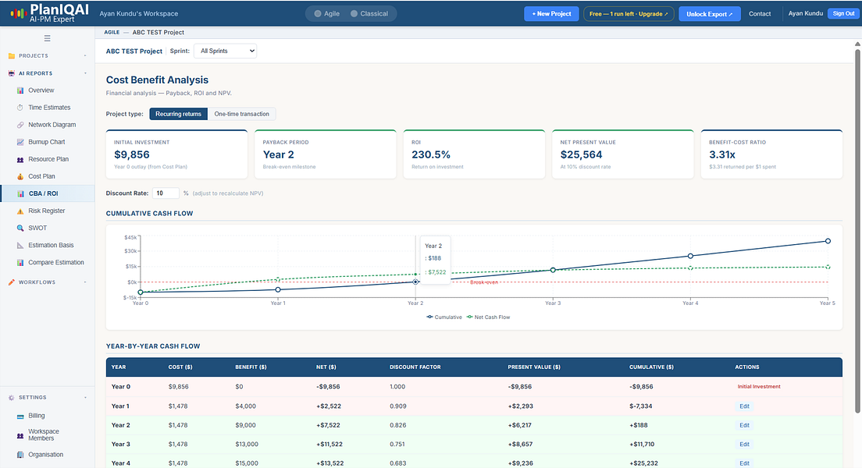Open the Billing card icon

(20, 416)
